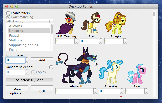
Task: Open More options...
Action: pyautogui.click(x=17, y=91)
